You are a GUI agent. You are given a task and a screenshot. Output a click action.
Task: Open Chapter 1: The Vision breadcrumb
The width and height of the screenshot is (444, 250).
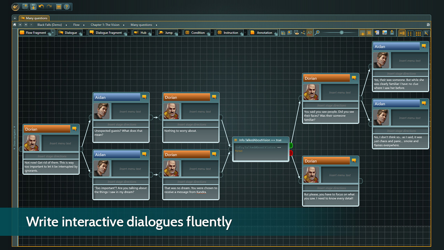105,25
